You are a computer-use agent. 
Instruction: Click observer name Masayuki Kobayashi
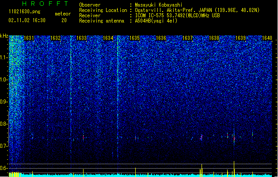coord(159,5)
